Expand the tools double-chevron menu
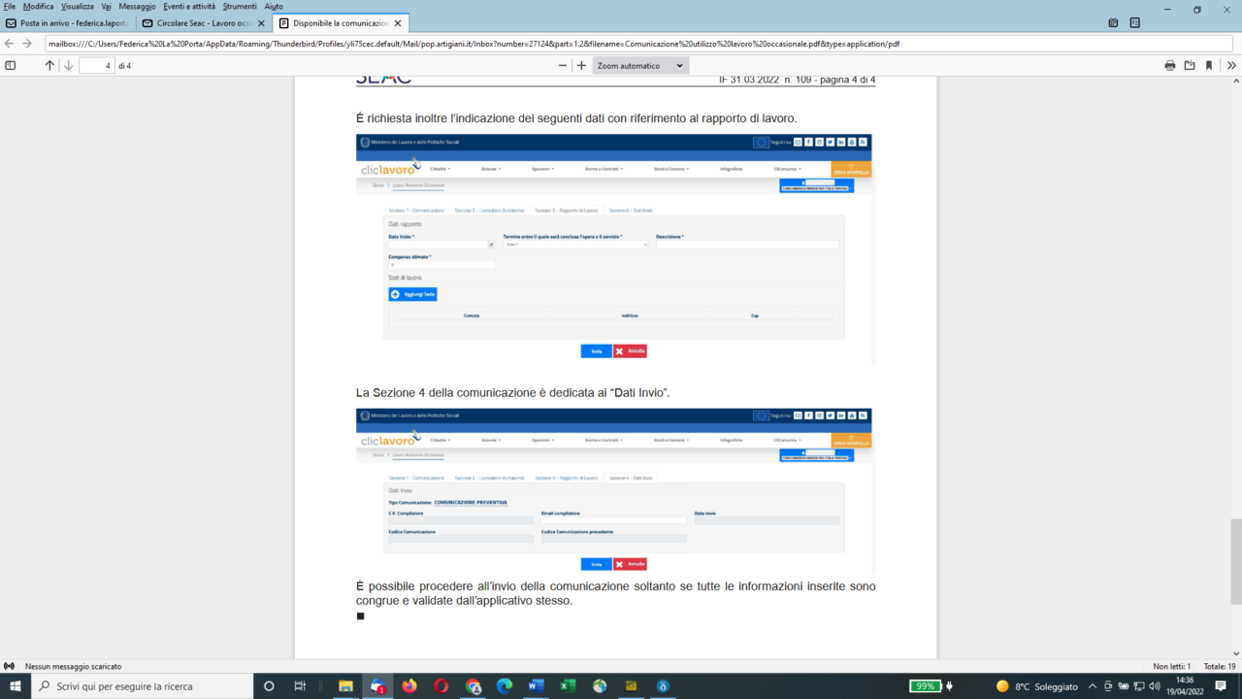This screenshot has height=699, width=1242. tap(1231, 66)
